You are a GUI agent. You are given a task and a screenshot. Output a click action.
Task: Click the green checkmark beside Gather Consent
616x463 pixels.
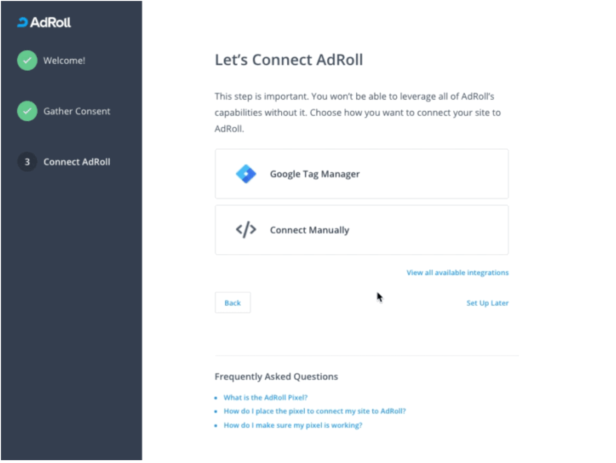tap(27, 111)
